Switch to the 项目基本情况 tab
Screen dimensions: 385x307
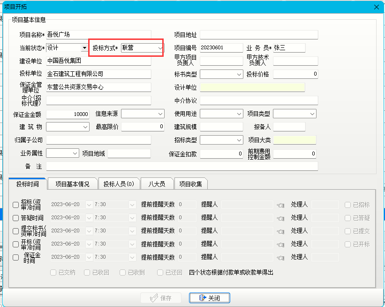(x=72, y=184)
